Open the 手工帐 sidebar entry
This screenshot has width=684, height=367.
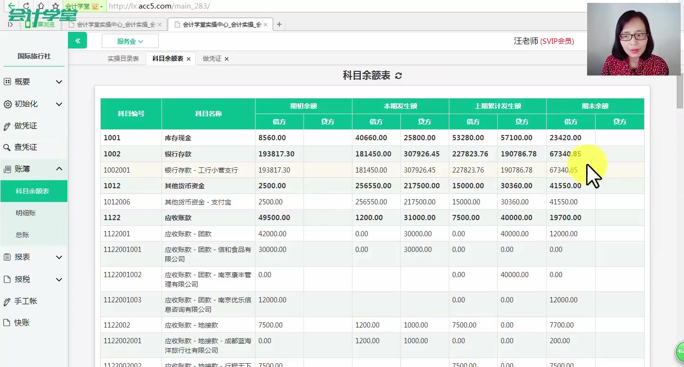pyautogui.click(x=34, y=301)
